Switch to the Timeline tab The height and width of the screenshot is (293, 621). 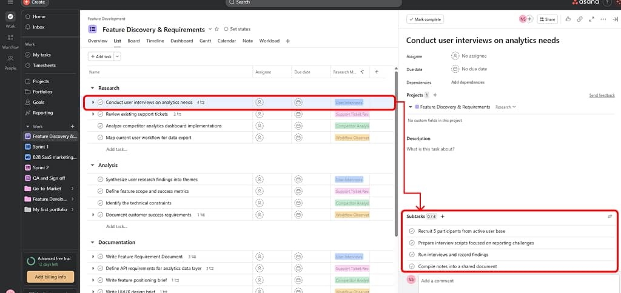155,41
